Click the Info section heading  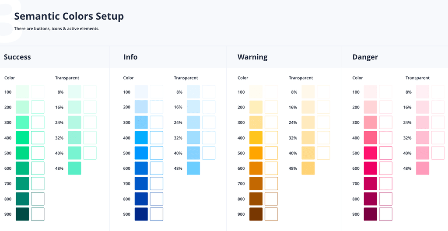[130, 57]
